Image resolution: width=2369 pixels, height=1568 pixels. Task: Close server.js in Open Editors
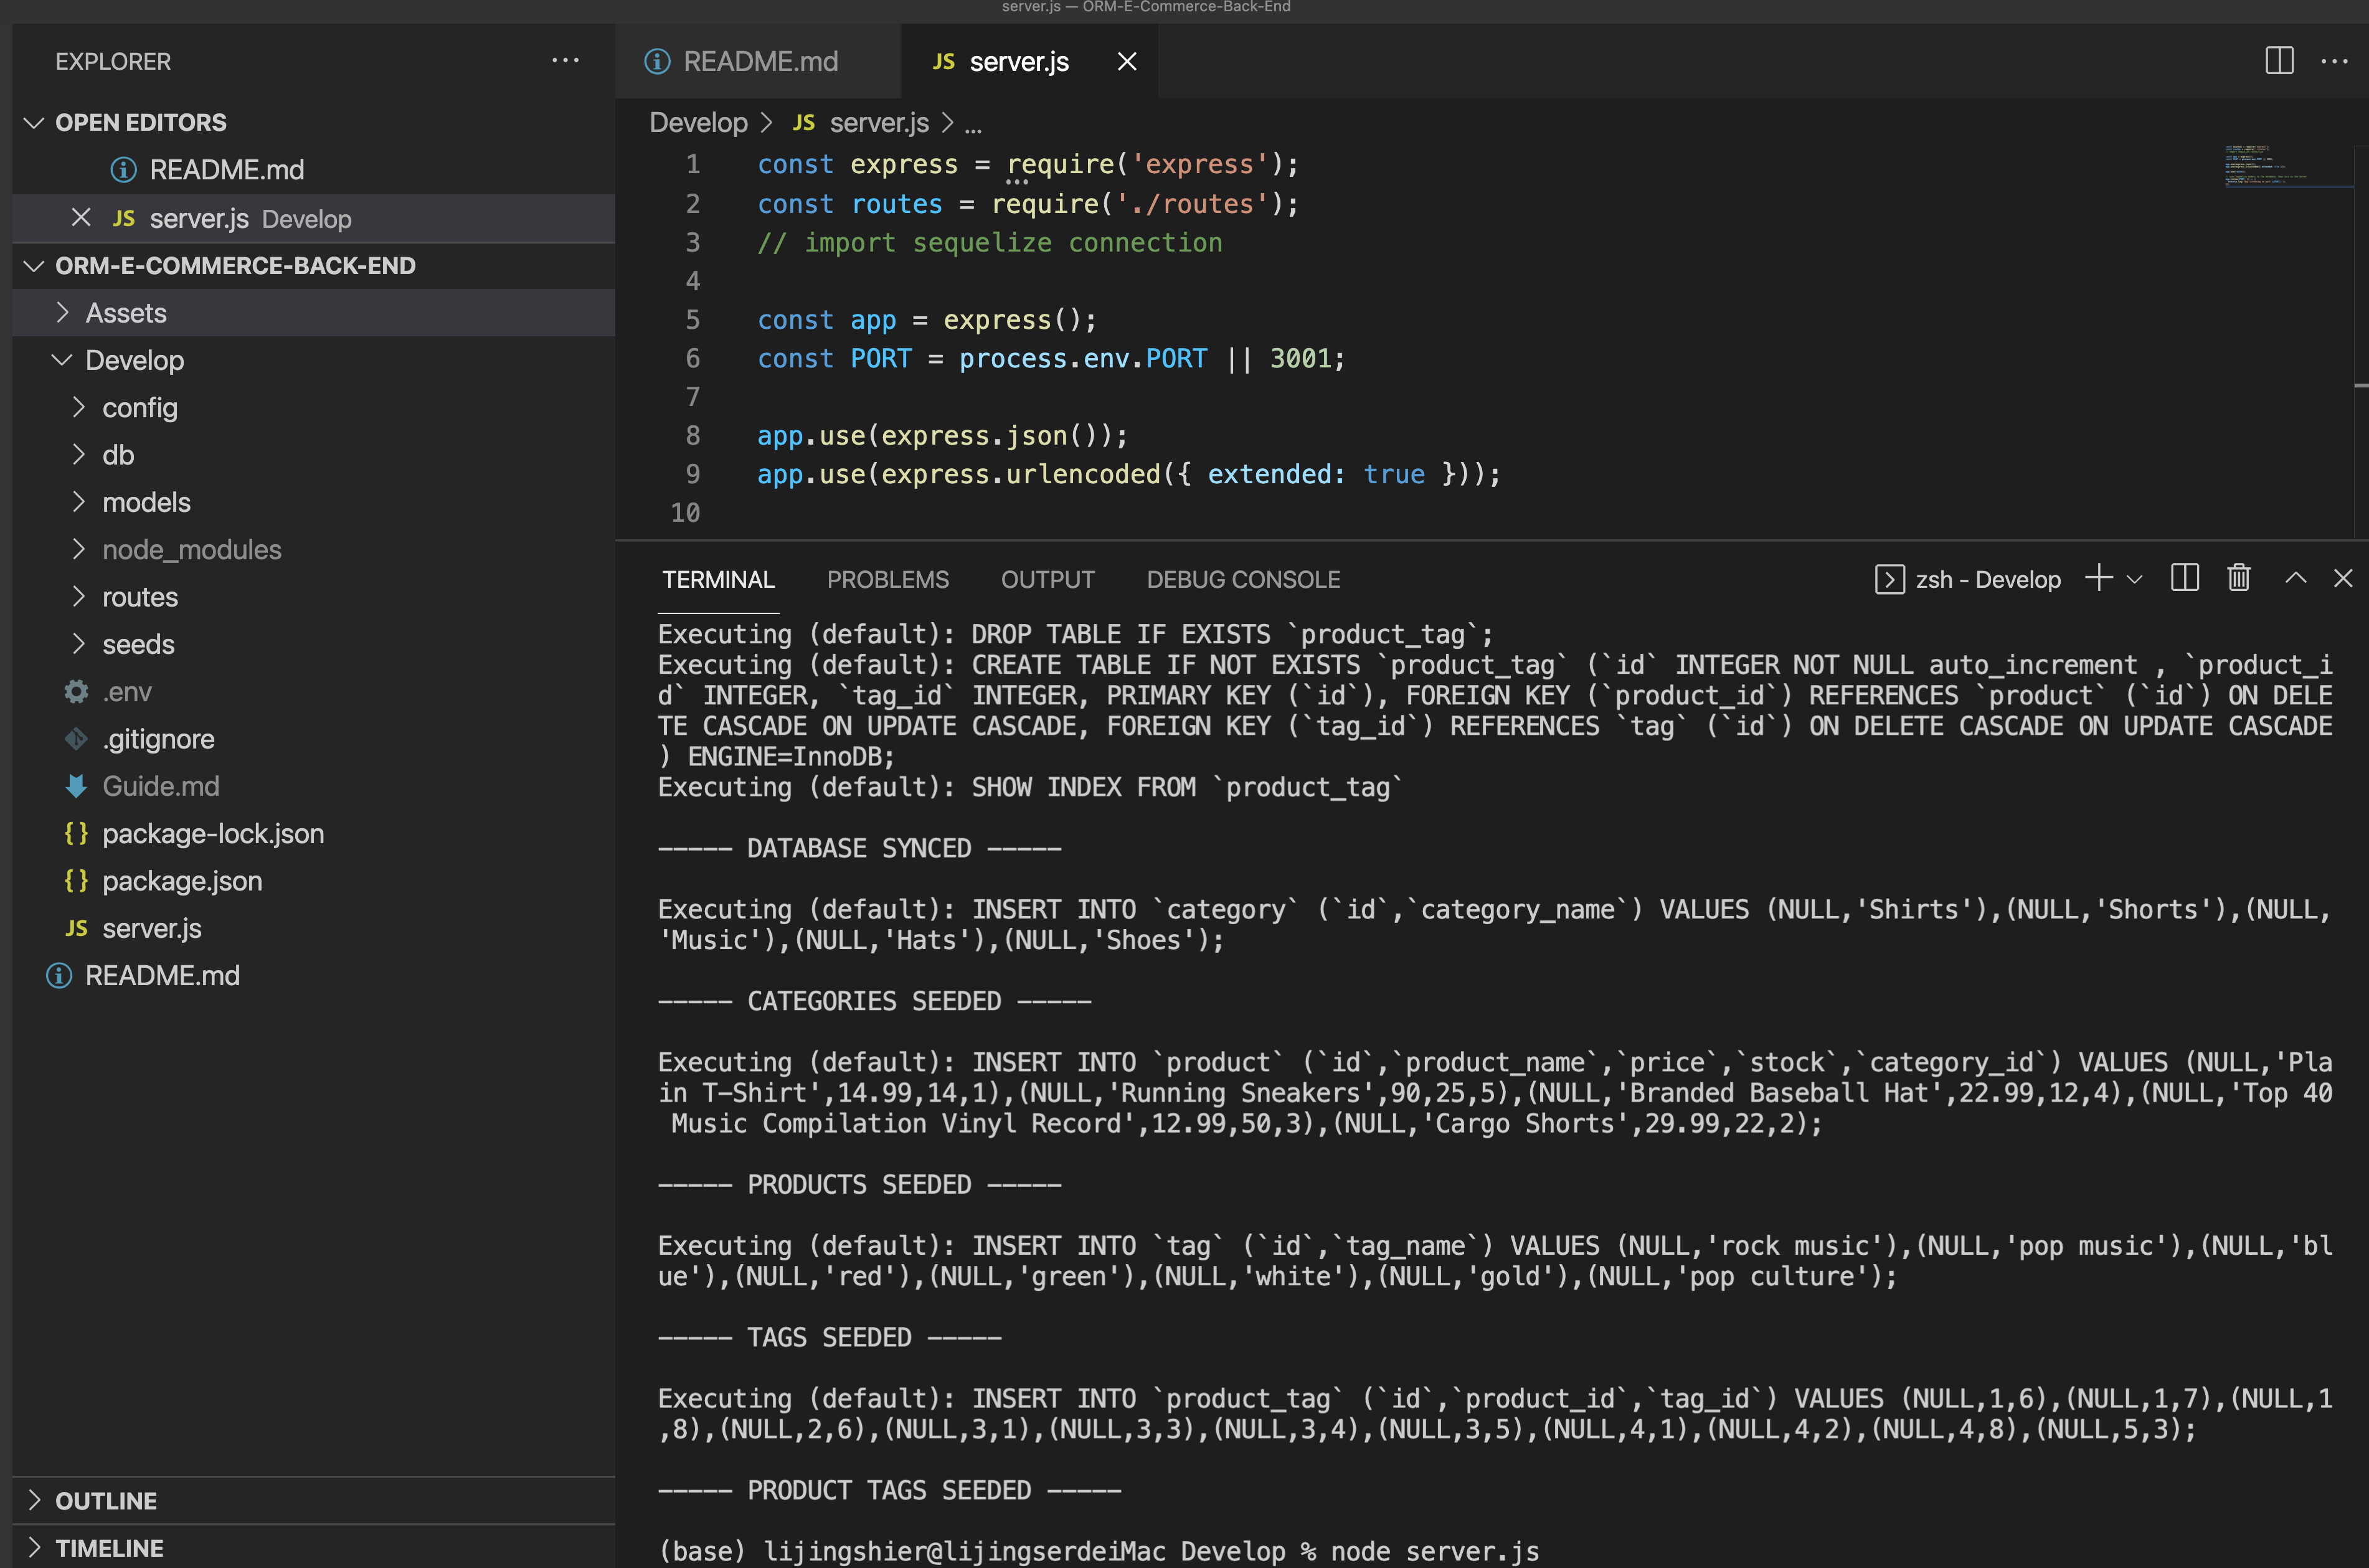[x=80, y=218]
